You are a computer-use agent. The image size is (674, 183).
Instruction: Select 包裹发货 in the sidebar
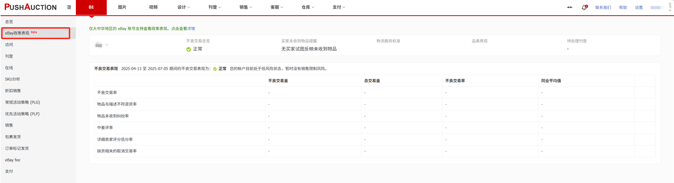pyautogui.click(x=38, y=137)
